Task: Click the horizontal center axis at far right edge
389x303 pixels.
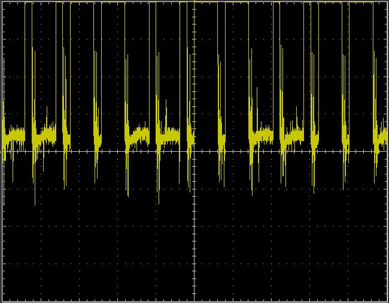Action: (x=383, y=151)
